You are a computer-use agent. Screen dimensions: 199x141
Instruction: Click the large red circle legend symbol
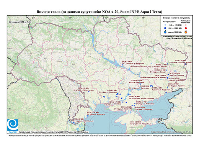(x=186, y=28)
